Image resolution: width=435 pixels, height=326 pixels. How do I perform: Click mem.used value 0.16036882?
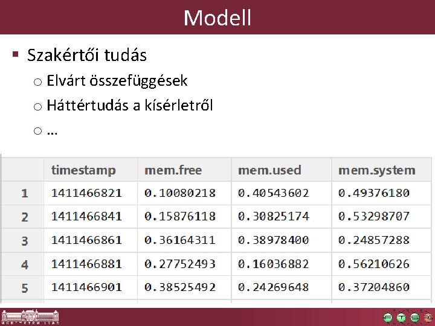pos(282,264)
